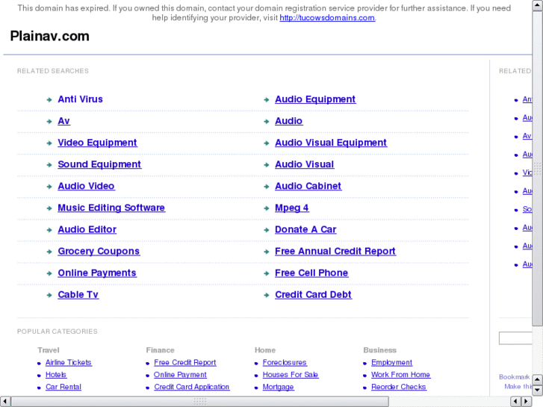This screenshot has width=543, height=407.
Task: Select the Video Equipment link
Action: (x=97, y=143)
